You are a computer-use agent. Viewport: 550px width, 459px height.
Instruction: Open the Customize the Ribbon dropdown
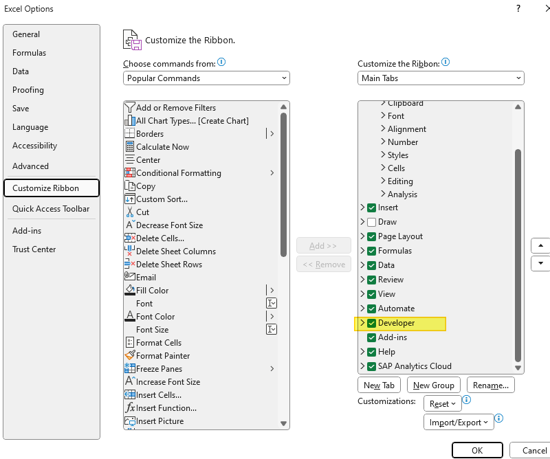click(441, 78)
